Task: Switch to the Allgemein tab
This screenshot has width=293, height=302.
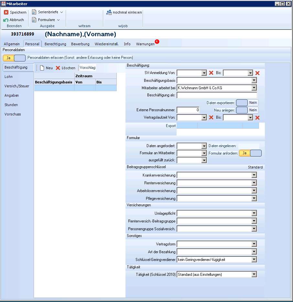Action: click(x=12, y=44)
